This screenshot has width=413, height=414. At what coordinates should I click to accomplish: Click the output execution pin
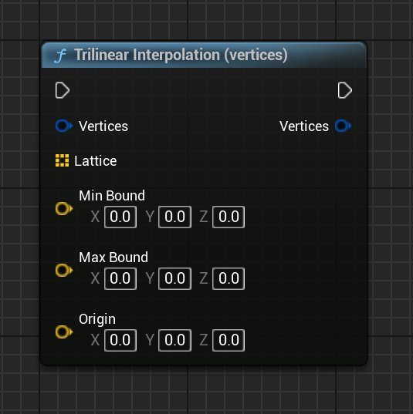click(x=345, y=90)
